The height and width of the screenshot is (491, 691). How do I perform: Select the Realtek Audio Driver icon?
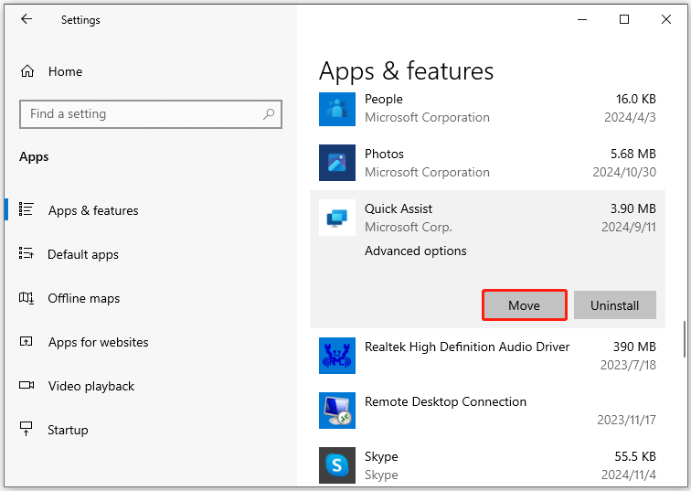pos(336,356)
